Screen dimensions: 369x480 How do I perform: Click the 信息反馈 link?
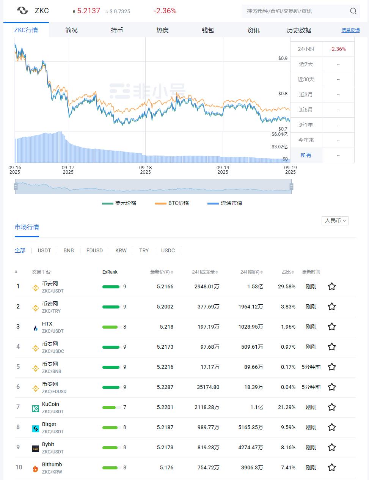coord(350,30)
